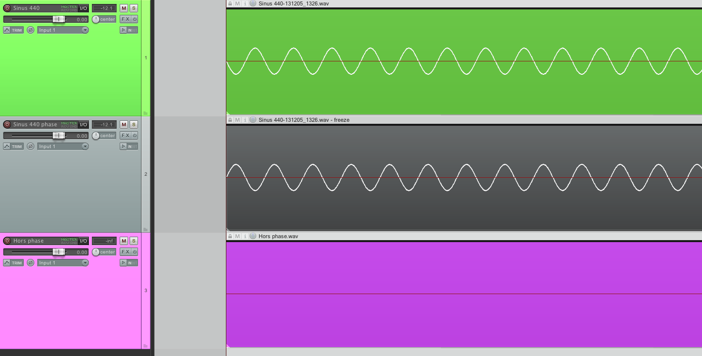The image size is (702, 356).
Task: Select the purple Hors phase.wav item
Action: [464, 294]
